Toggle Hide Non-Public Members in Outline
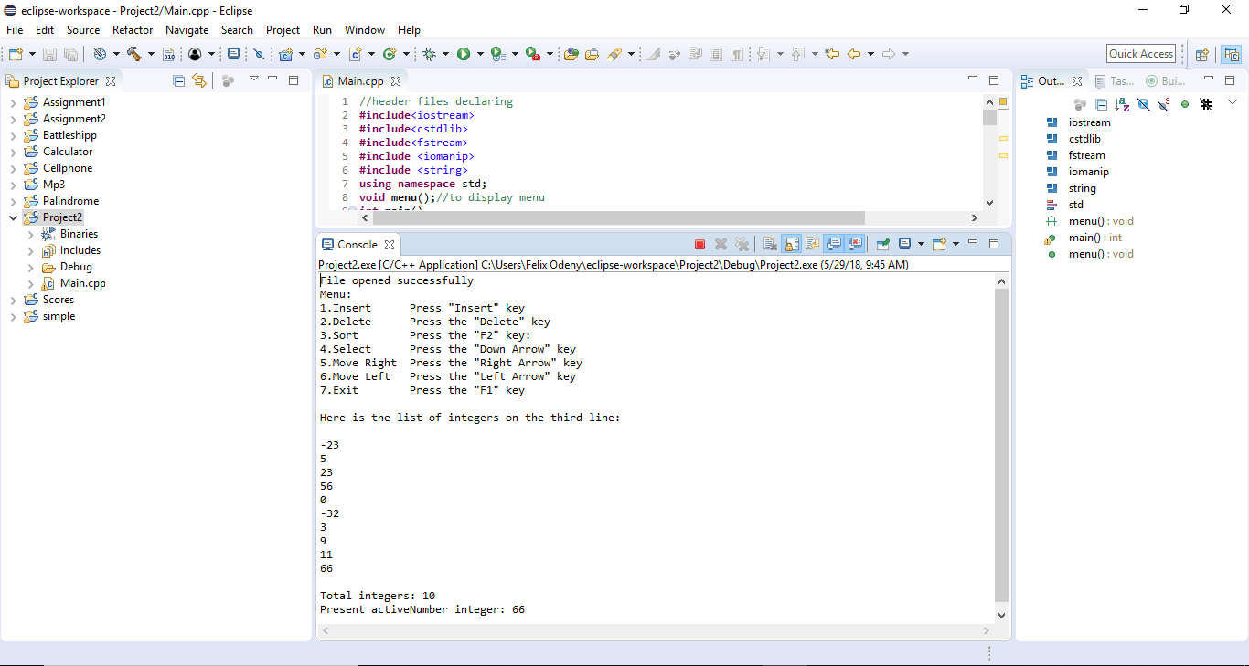 coord(1185,104)
